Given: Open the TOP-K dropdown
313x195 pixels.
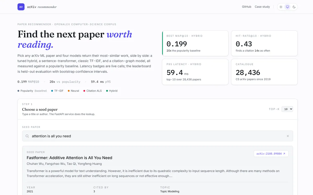Looking at the screenshot, I should pos(287,109).
